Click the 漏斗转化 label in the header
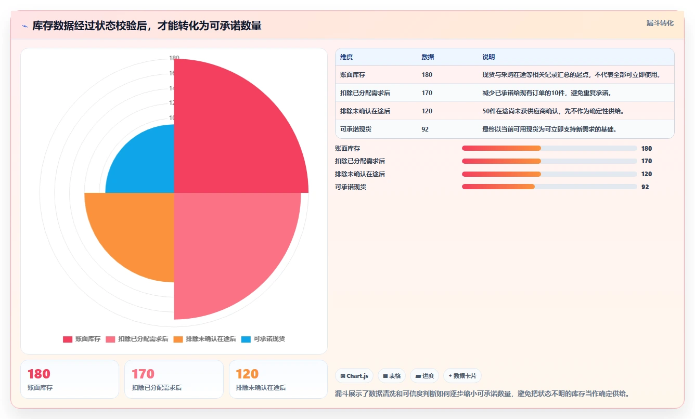 tap(660, 23)
